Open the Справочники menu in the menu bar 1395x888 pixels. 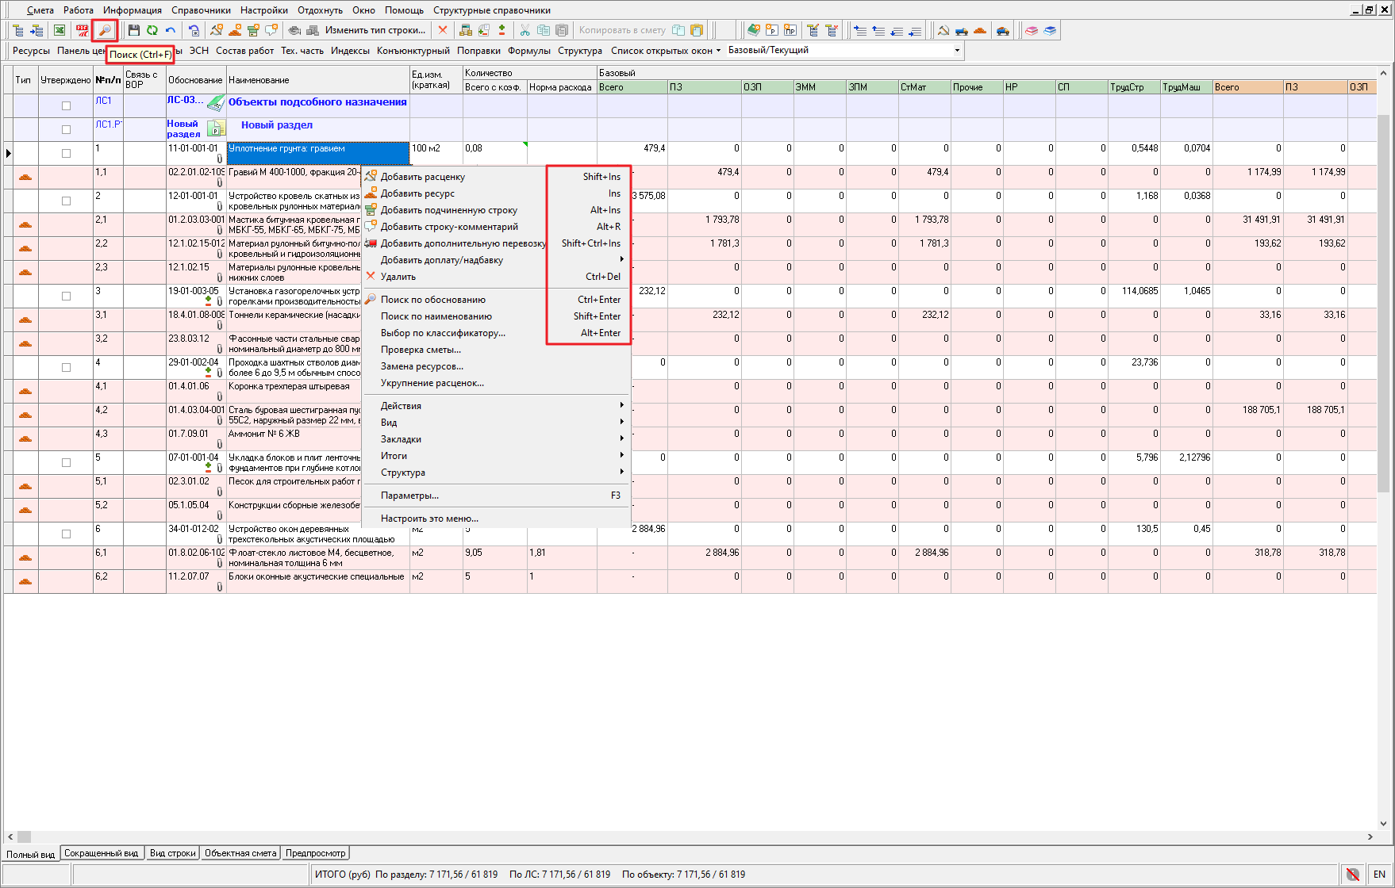pyautogui.click(x=201, y=10)
